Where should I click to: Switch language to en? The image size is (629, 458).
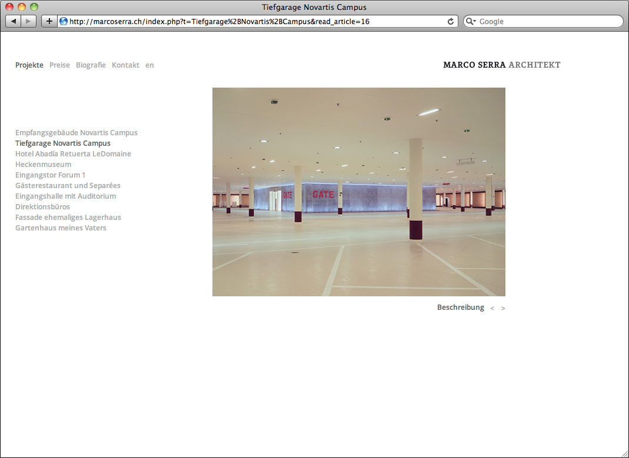(x=149, y=65)
